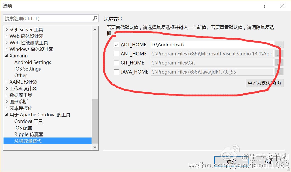Screen dimensions: 291x172
Task: Collapse 用于 Apache Cordova 的工具 node
Action: [7, 115]
